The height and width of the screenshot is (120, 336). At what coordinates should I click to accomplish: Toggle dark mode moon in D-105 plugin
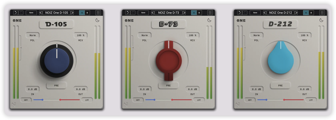[97, 20]
